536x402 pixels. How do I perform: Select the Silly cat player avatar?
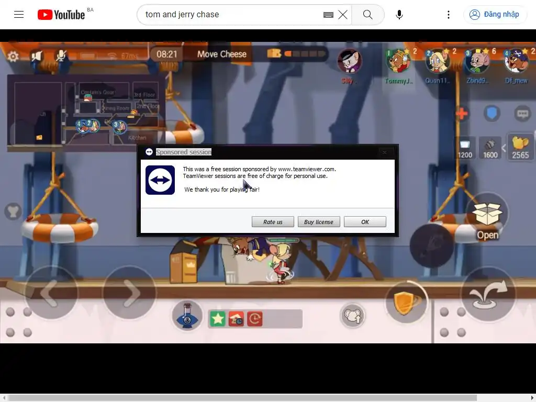coord(349,62)
